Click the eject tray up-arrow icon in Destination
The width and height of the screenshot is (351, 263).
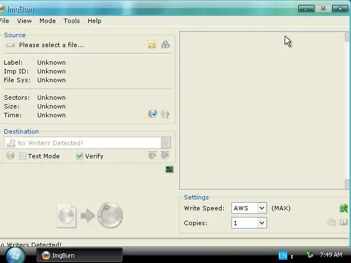pos(152,155)
